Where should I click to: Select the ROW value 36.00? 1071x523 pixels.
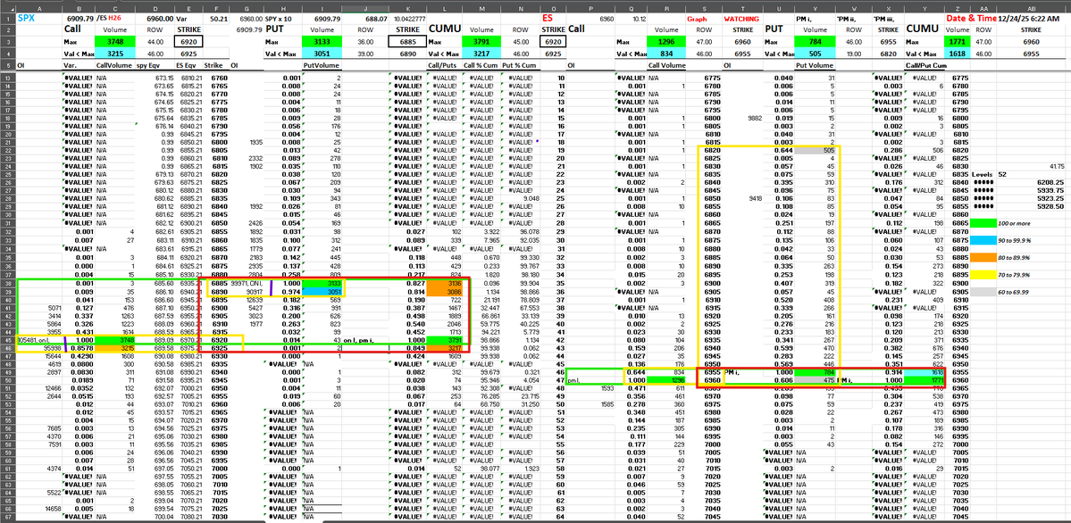(365, 42)
